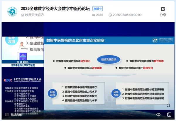Click the start time 2025/07/05 09:00:00
Image resolution: width=176 pixels, height=121 pixels.
[127, 15]
